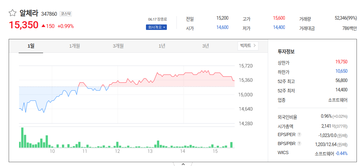Click the tallest green volume bar

(23, 138)
